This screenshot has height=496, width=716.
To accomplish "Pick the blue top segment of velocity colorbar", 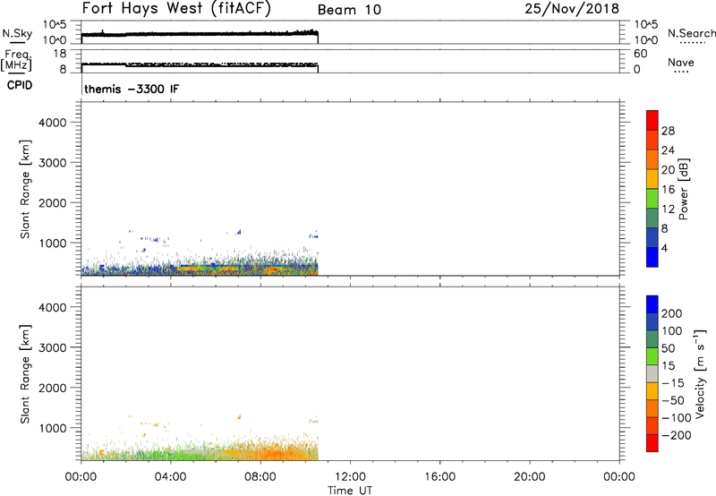I will (x=652, y=304).
